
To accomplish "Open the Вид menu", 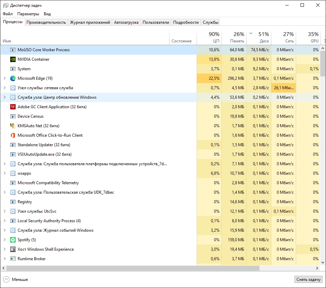I will (x=47, y=14).
